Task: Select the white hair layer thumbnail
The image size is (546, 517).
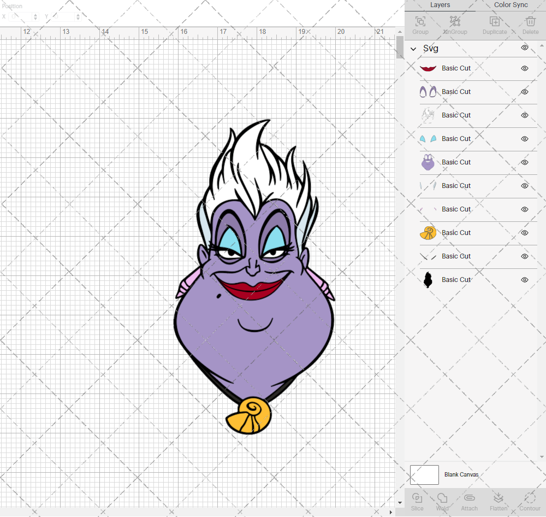Action: click(x=428, y=115)
